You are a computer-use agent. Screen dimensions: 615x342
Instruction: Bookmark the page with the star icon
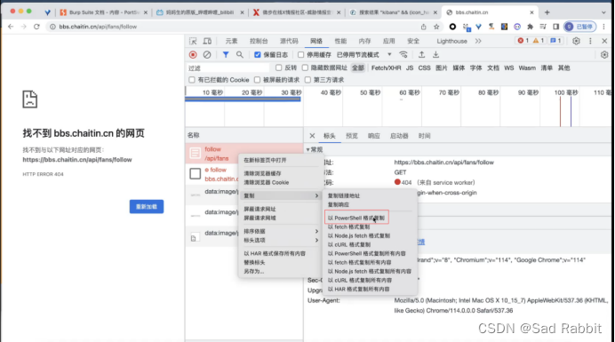(x=436, y=27)
